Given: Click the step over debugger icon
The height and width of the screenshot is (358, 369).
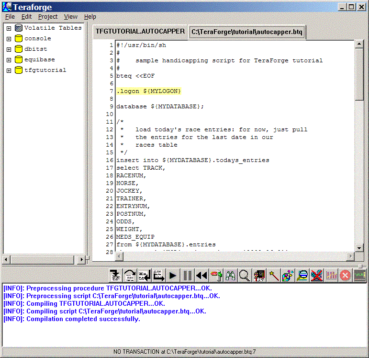Looking at the screenshot, I should (x=130, y=275).
